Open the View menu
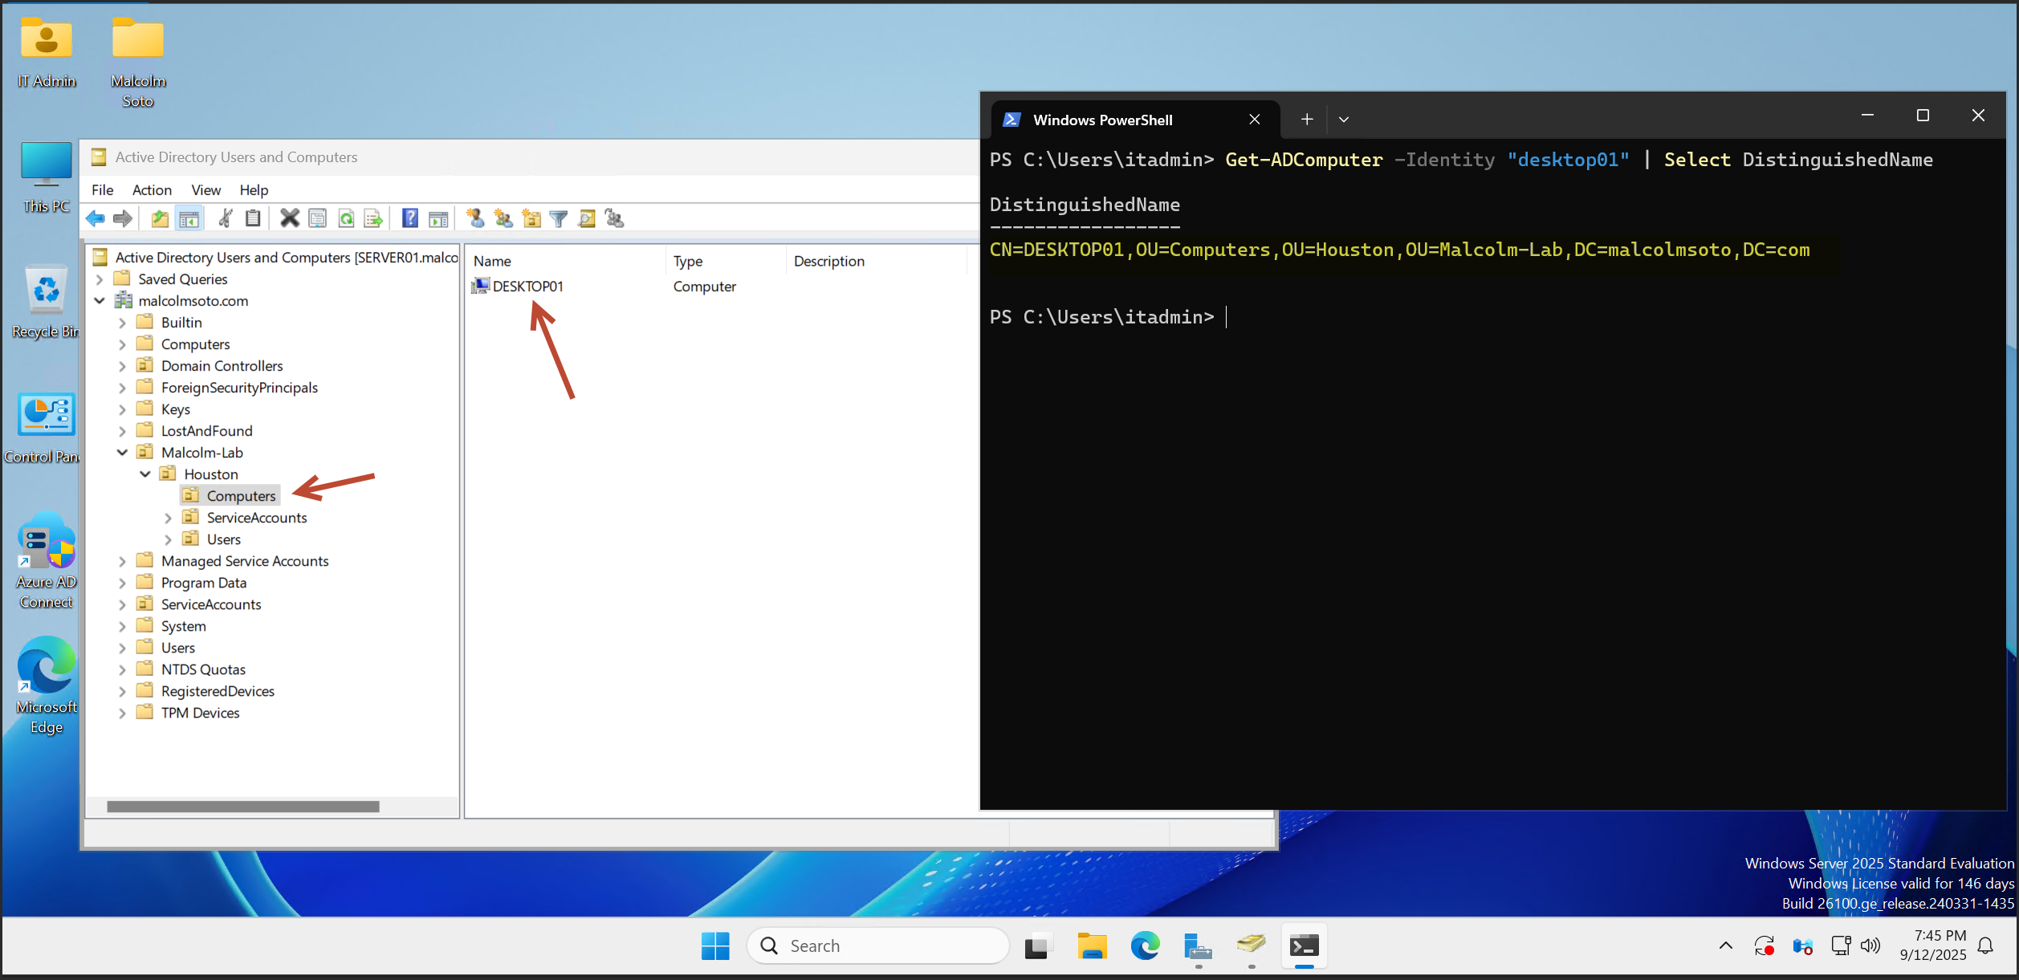The height and width of the screenshot is (980, 2019). pyautogui.click(x=206, y=190)
